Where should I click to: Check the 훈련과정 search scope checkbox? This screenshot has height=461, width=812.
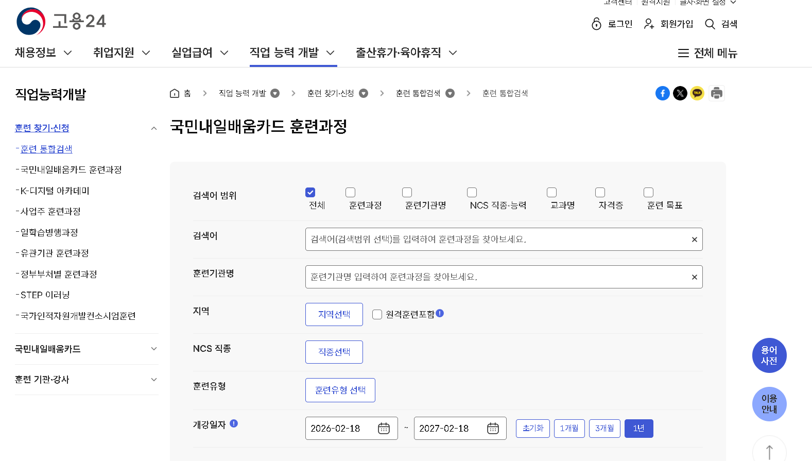pos(351,192)
